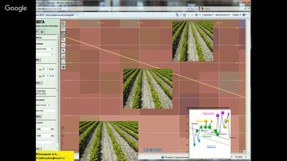287x161 pixels.
Task: Click the GEOSMIS logo on map
Action: click(x=153, y=150)
